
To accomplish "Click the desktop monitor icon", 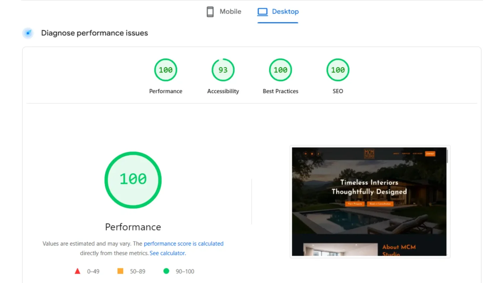I will pos(262,12).
